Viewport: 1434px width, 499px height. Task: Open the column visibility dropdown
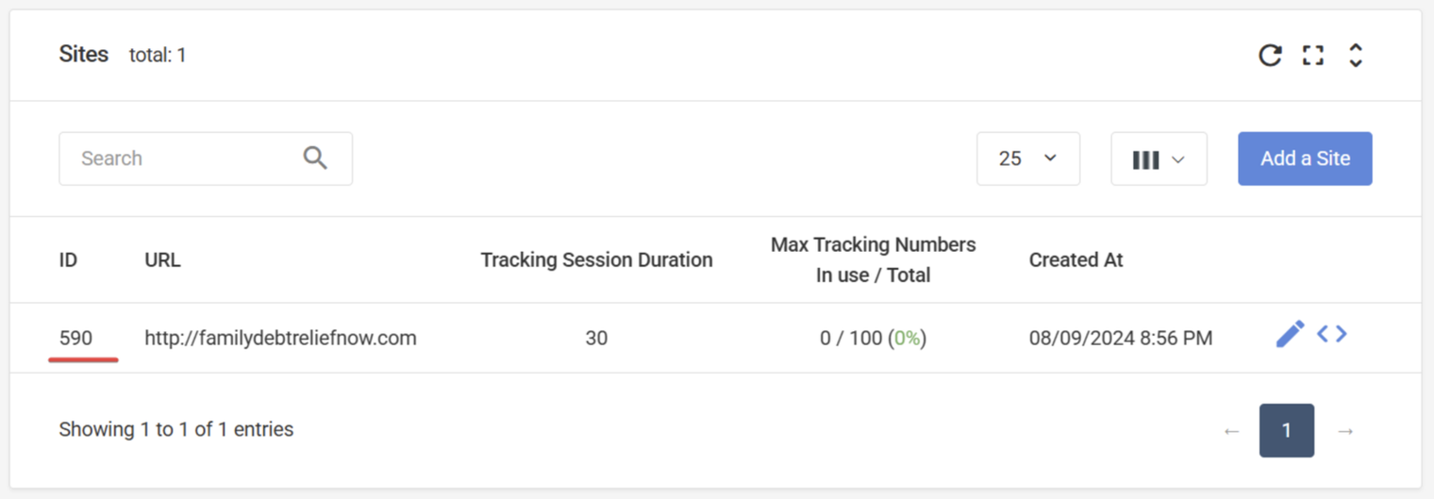pyautogui.click(x=1159, y=158)
